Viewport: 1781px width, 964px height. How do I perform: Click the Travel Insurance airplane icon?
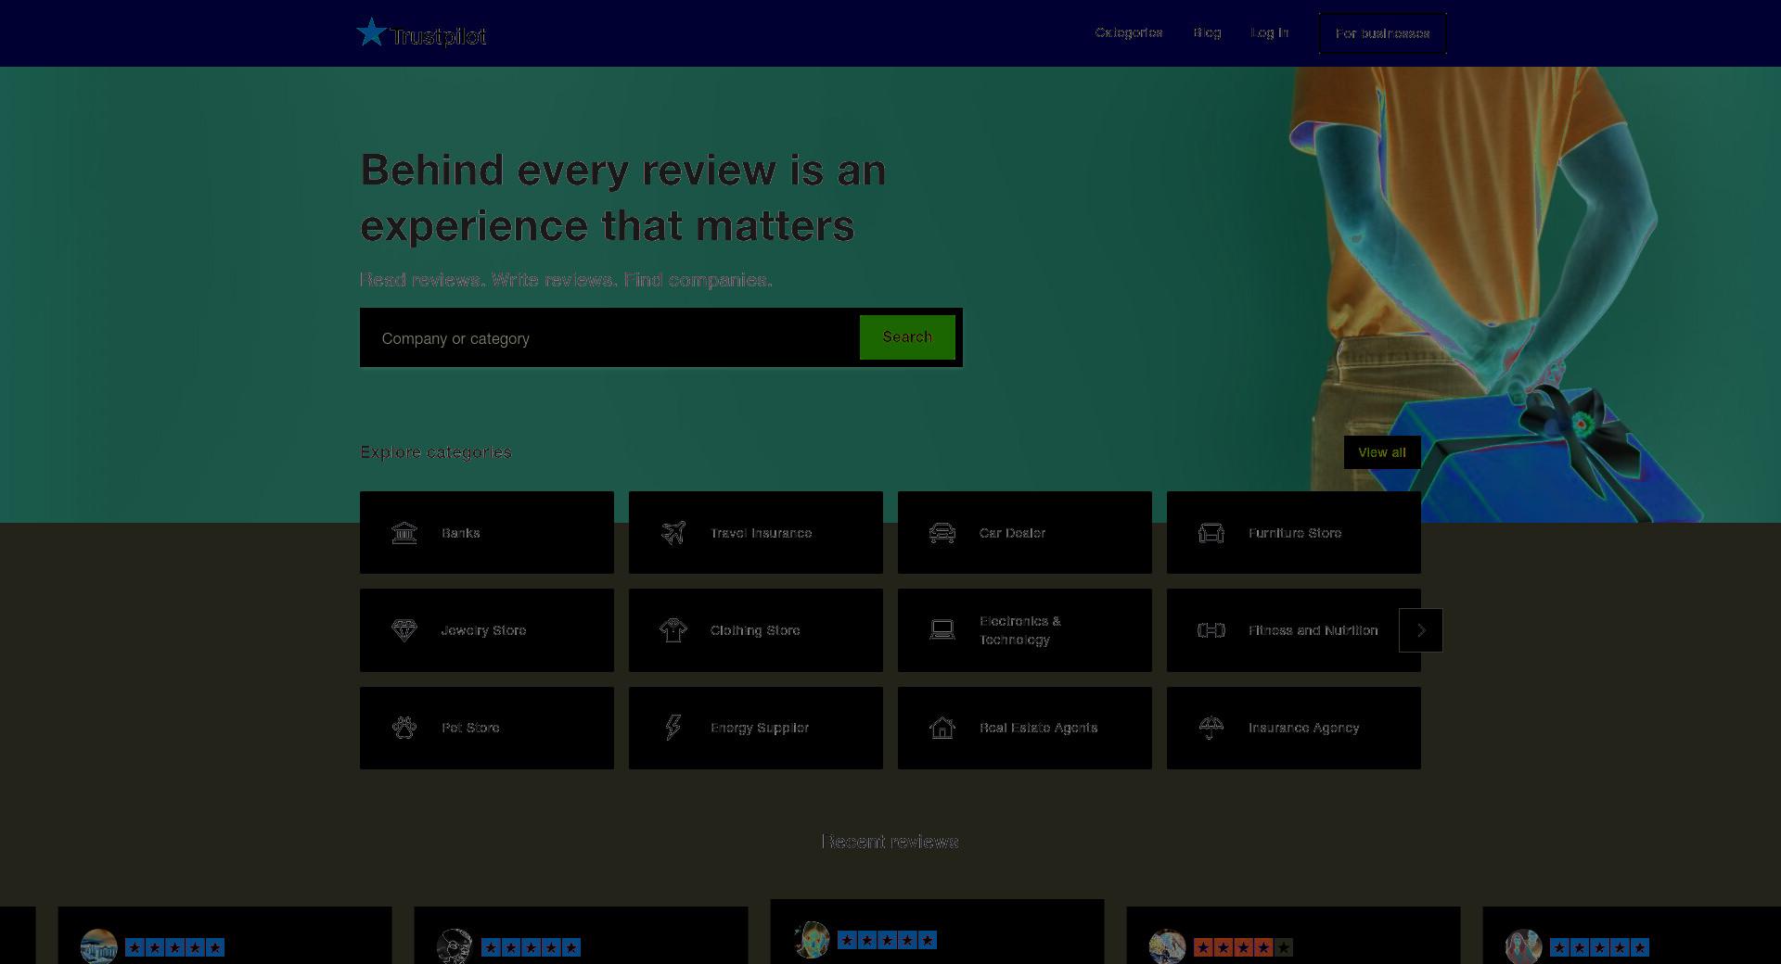coord(673,533)
